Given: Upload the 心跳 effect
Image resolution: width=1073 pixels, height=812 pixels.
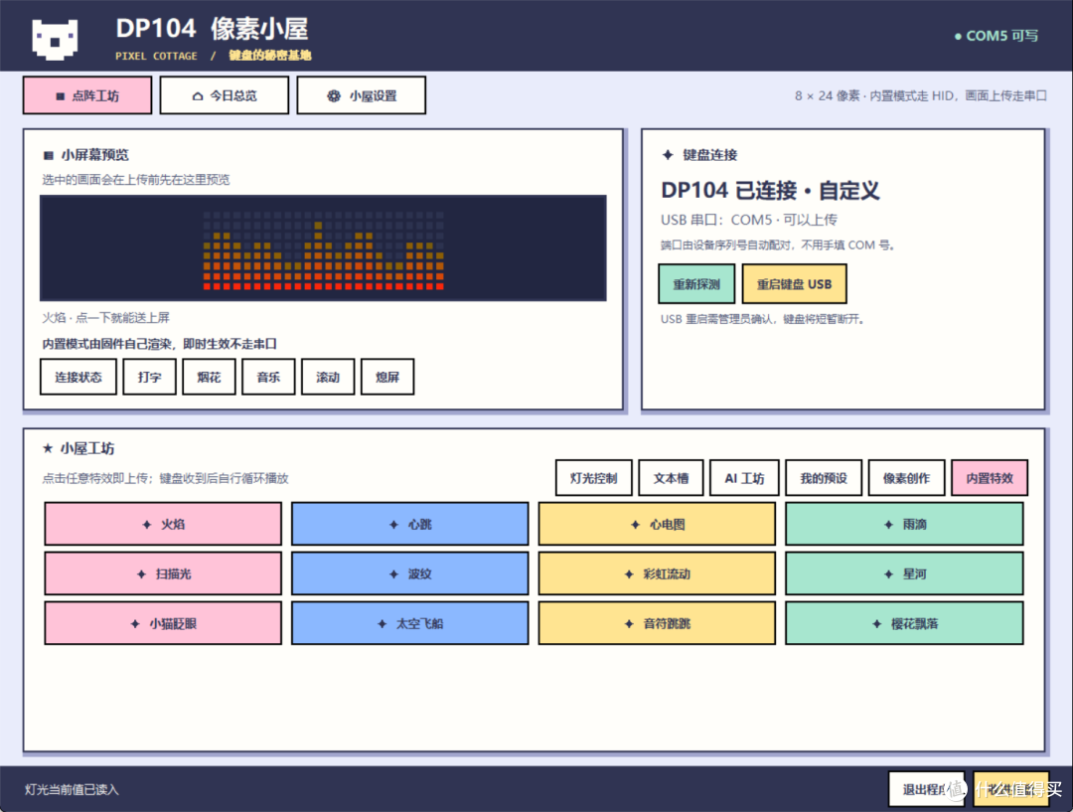Looking at the screenshot, I should 410,525.
